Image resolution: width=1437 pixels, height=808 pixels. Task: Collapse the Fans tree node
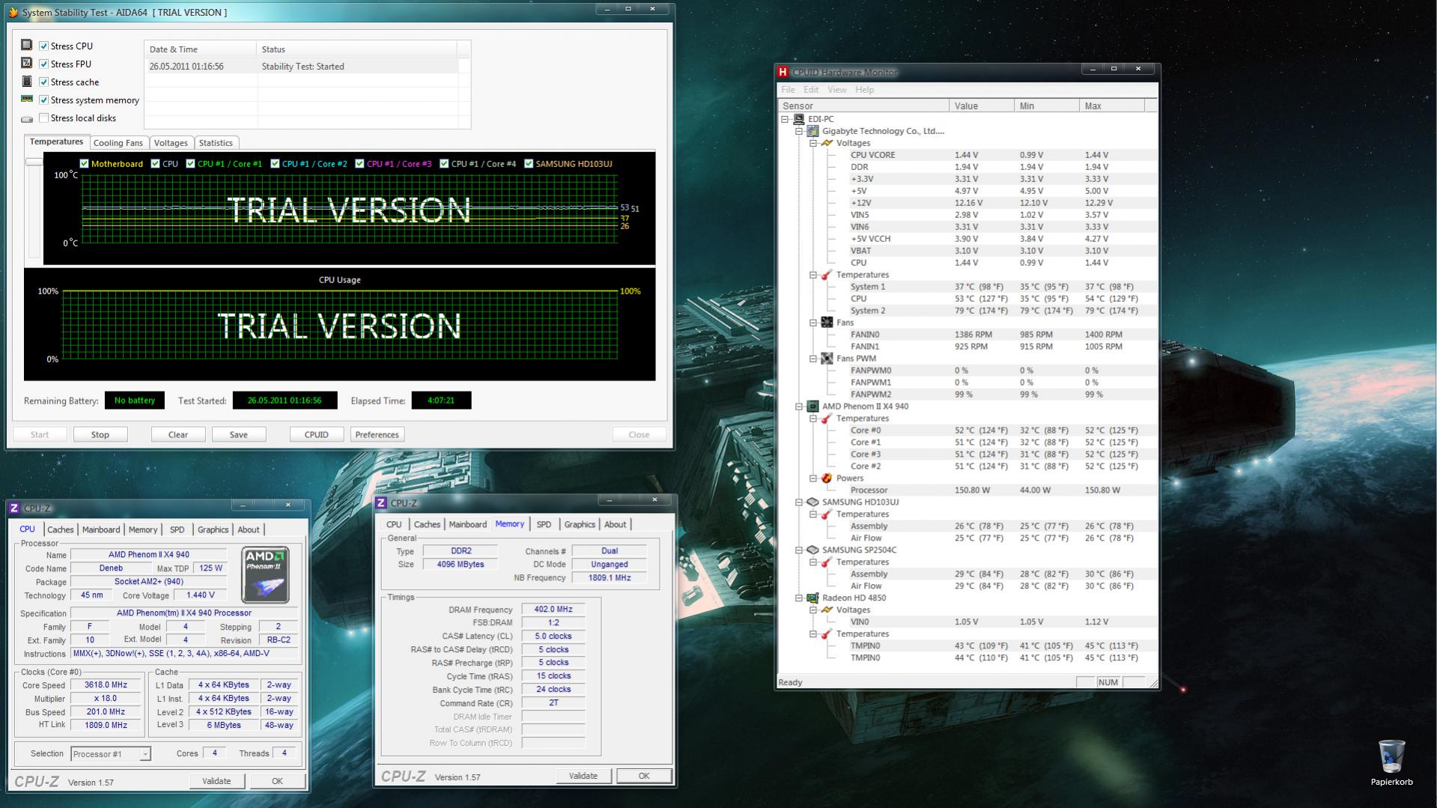813,323
